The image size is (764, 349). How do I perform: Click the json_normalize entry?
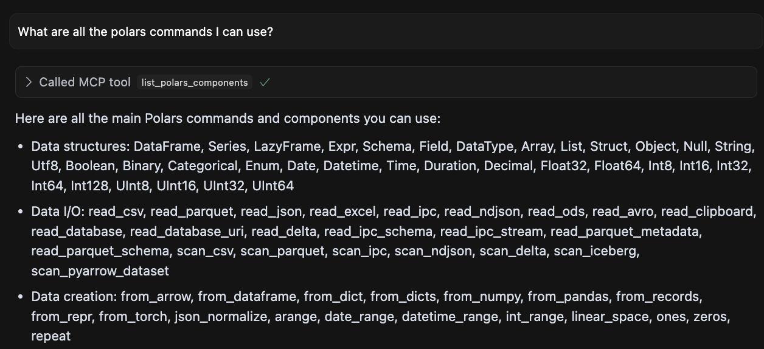(221, 317)
